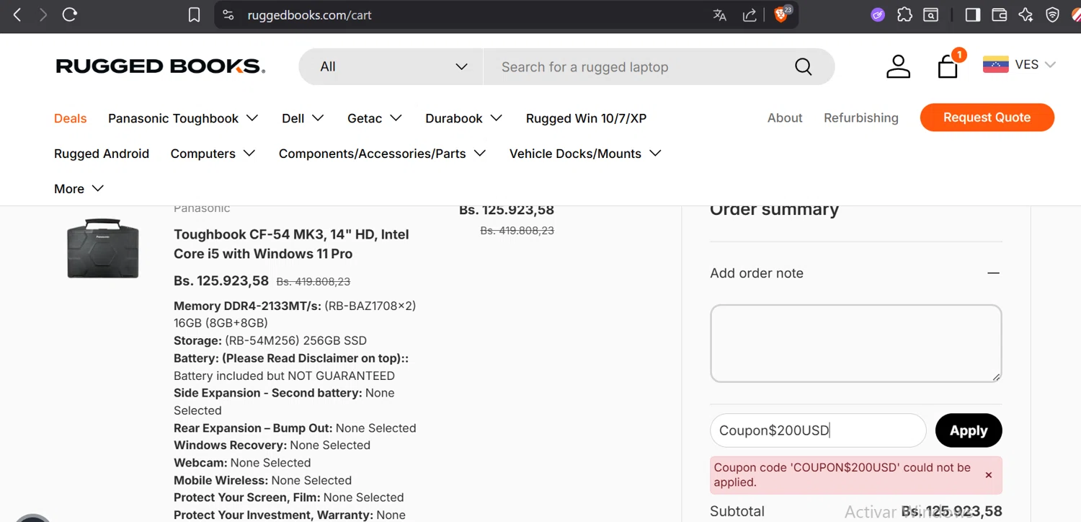1081x522 pixels.
Task: Click the address bar URL ruggedbooks.com/cart
Action: coord(310,15)
